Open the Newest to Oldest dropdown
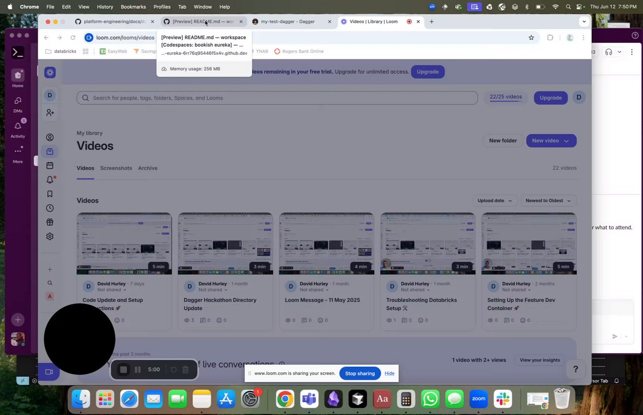 click(x=548, y=200)
